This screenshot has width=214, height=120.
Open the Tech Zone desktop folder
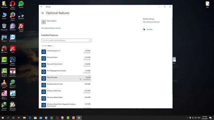pos(4,4)
